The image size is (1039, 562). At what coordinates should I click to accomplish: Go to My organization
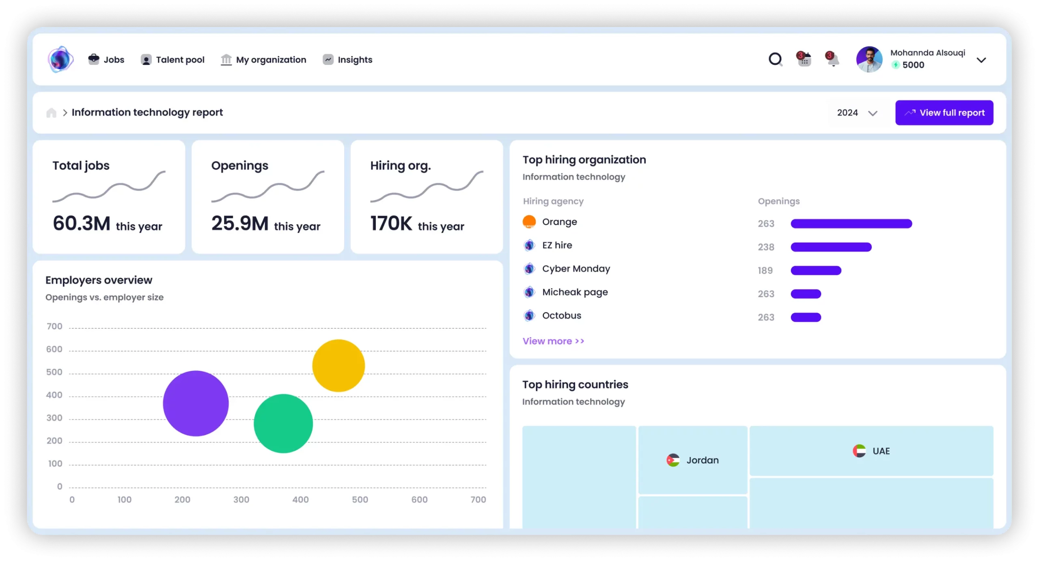263,60
